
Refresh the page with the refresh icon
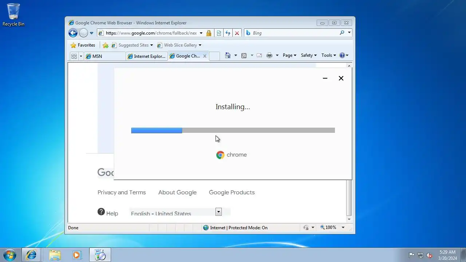pyautogui.click(x=228, y=33)
